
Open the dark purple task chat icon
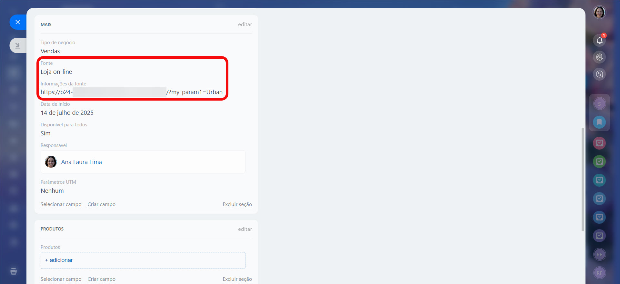(599, 236)
